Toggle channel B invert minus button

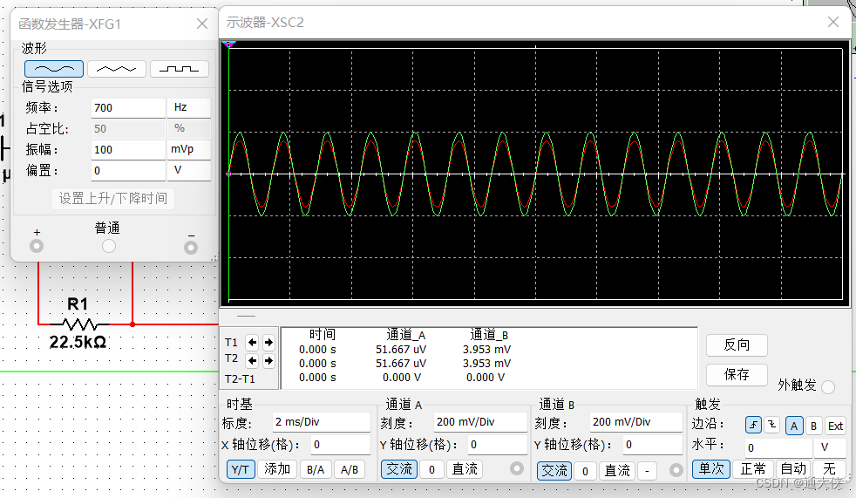tap(647, 471)
